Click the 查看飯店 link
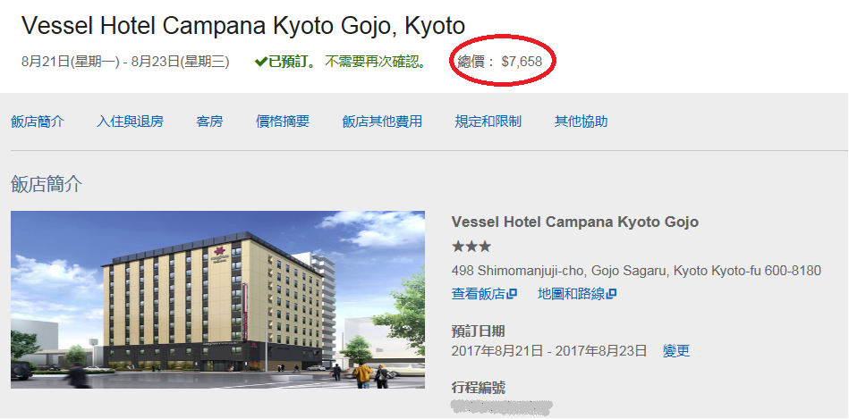The width and height of the screenshot is (849, 419). click(479, 294)
